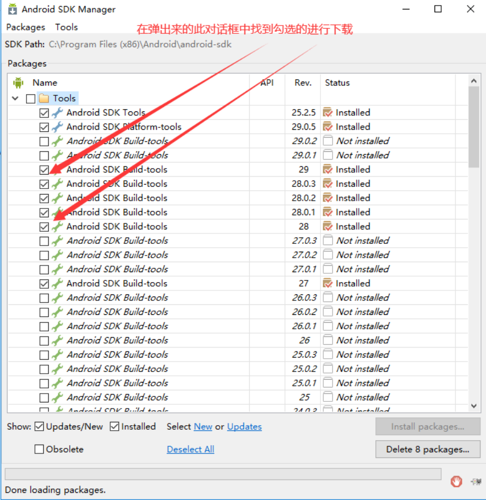Click the Deselect All link
Screen dimensions: 486x500
tap(190, 449)
